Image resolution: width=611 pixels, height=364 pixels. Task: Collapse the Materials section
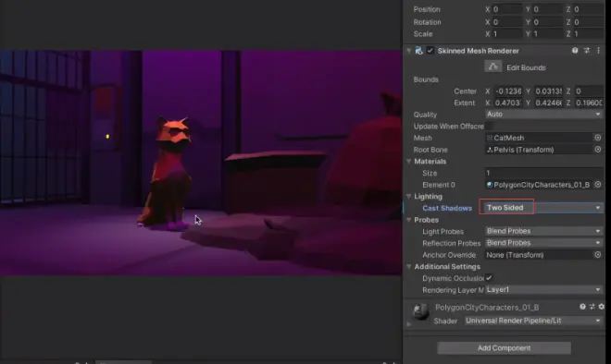(409, 162)
